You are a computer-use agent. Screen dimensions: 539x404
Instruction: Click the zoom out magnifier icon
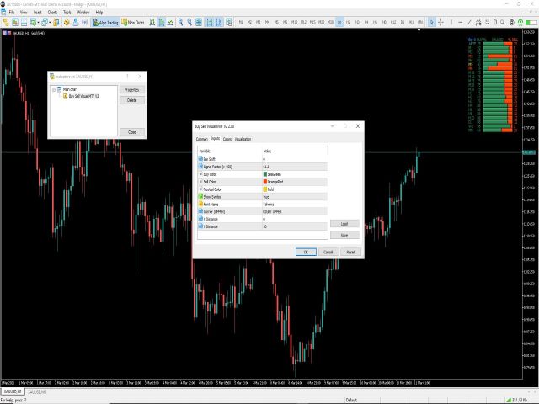pyautogui.click(x=189, y=23)
